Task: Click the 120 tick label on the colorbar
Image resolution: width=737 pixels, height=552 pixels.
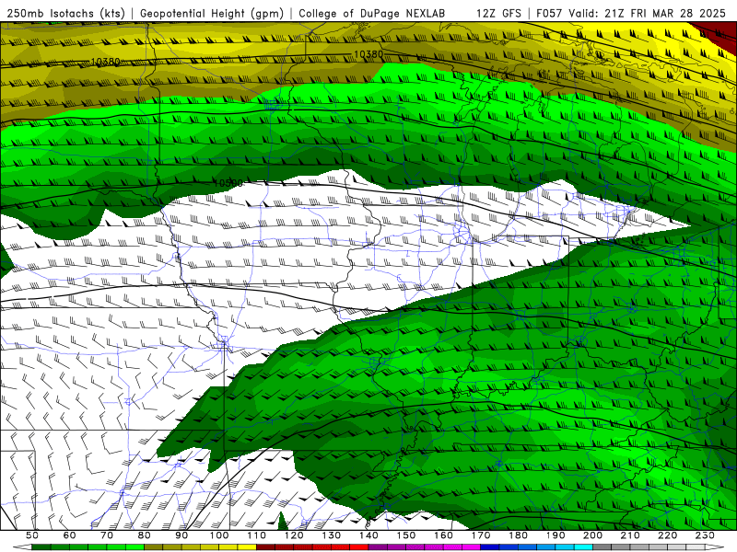Action: [294, 535]
